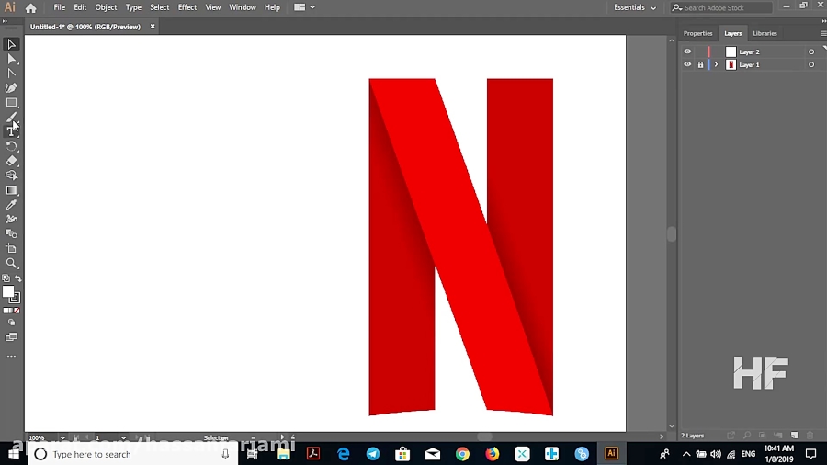Open artboard navigation dropdown
827x465 pixels.
123,437
